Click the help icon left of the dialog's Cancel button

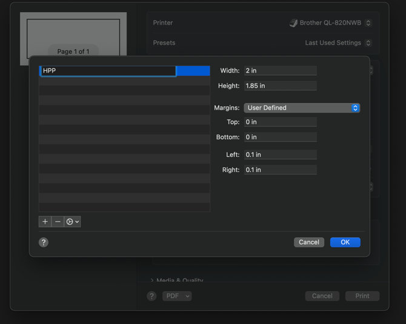coord(44,242)
